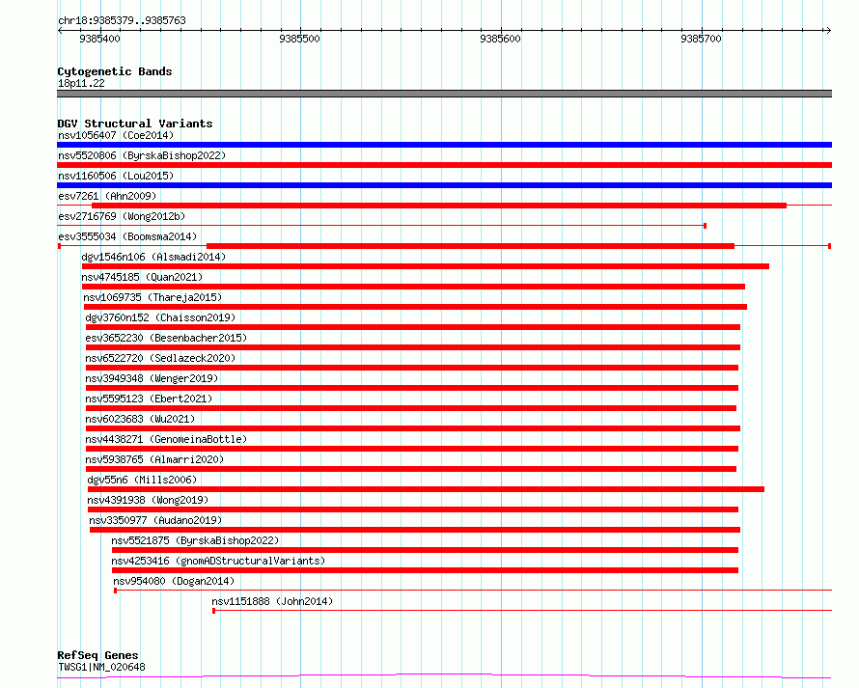The image size is (859, 688).
Task: Click nsv4253416 (gnomADStructuralVariants) label
Action: (x=218, y=561)
